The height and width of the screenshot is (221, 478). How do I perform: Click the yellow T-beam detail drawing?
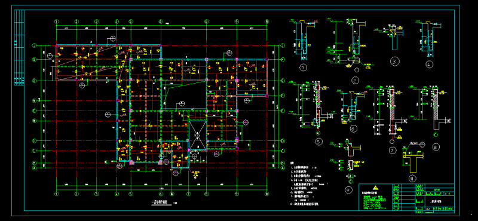(413, 161)
